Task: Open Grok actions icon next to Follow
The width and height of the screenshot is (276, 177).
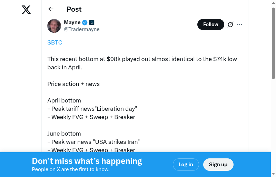Action: pyautogui.click(x=230, y=24)
